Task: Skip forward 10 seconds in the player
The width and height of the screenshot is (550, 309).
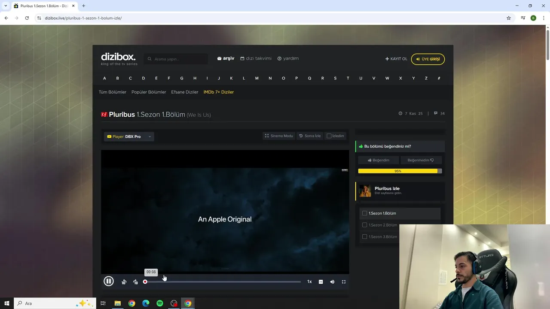Action: click(135, 282)
